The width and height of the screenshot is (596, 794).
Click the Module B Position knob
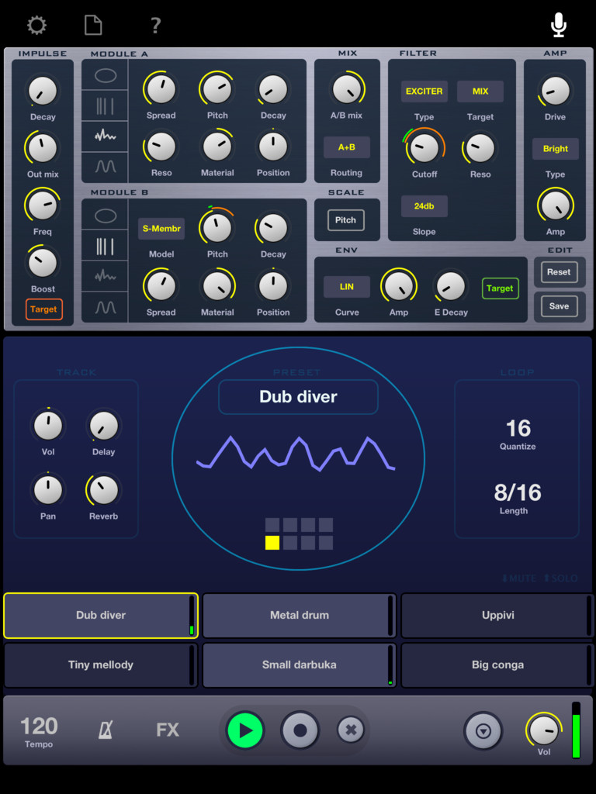(x=272, y=286)
